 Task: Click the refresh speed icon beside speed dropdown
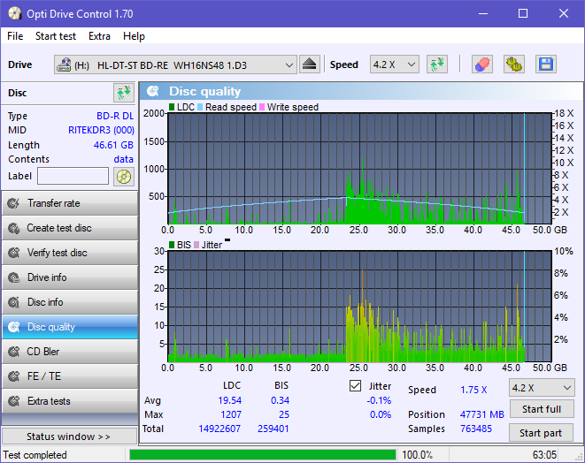436,65
